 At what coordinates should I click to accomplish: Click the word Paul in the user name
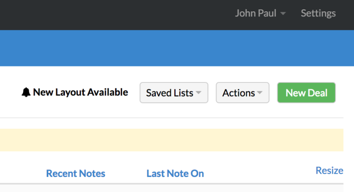tap(267, 13)
